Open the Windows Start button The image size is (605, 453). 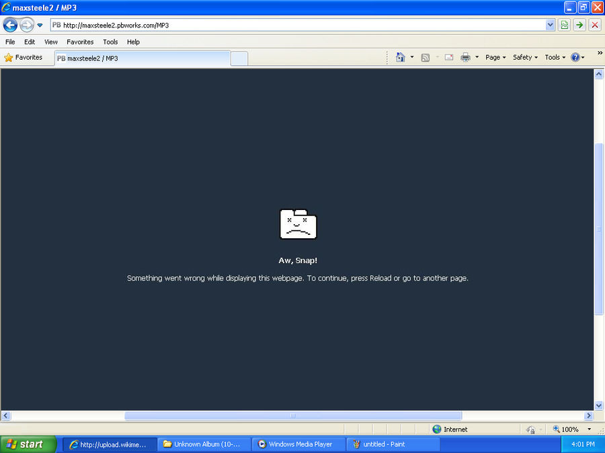click(28, 444)
